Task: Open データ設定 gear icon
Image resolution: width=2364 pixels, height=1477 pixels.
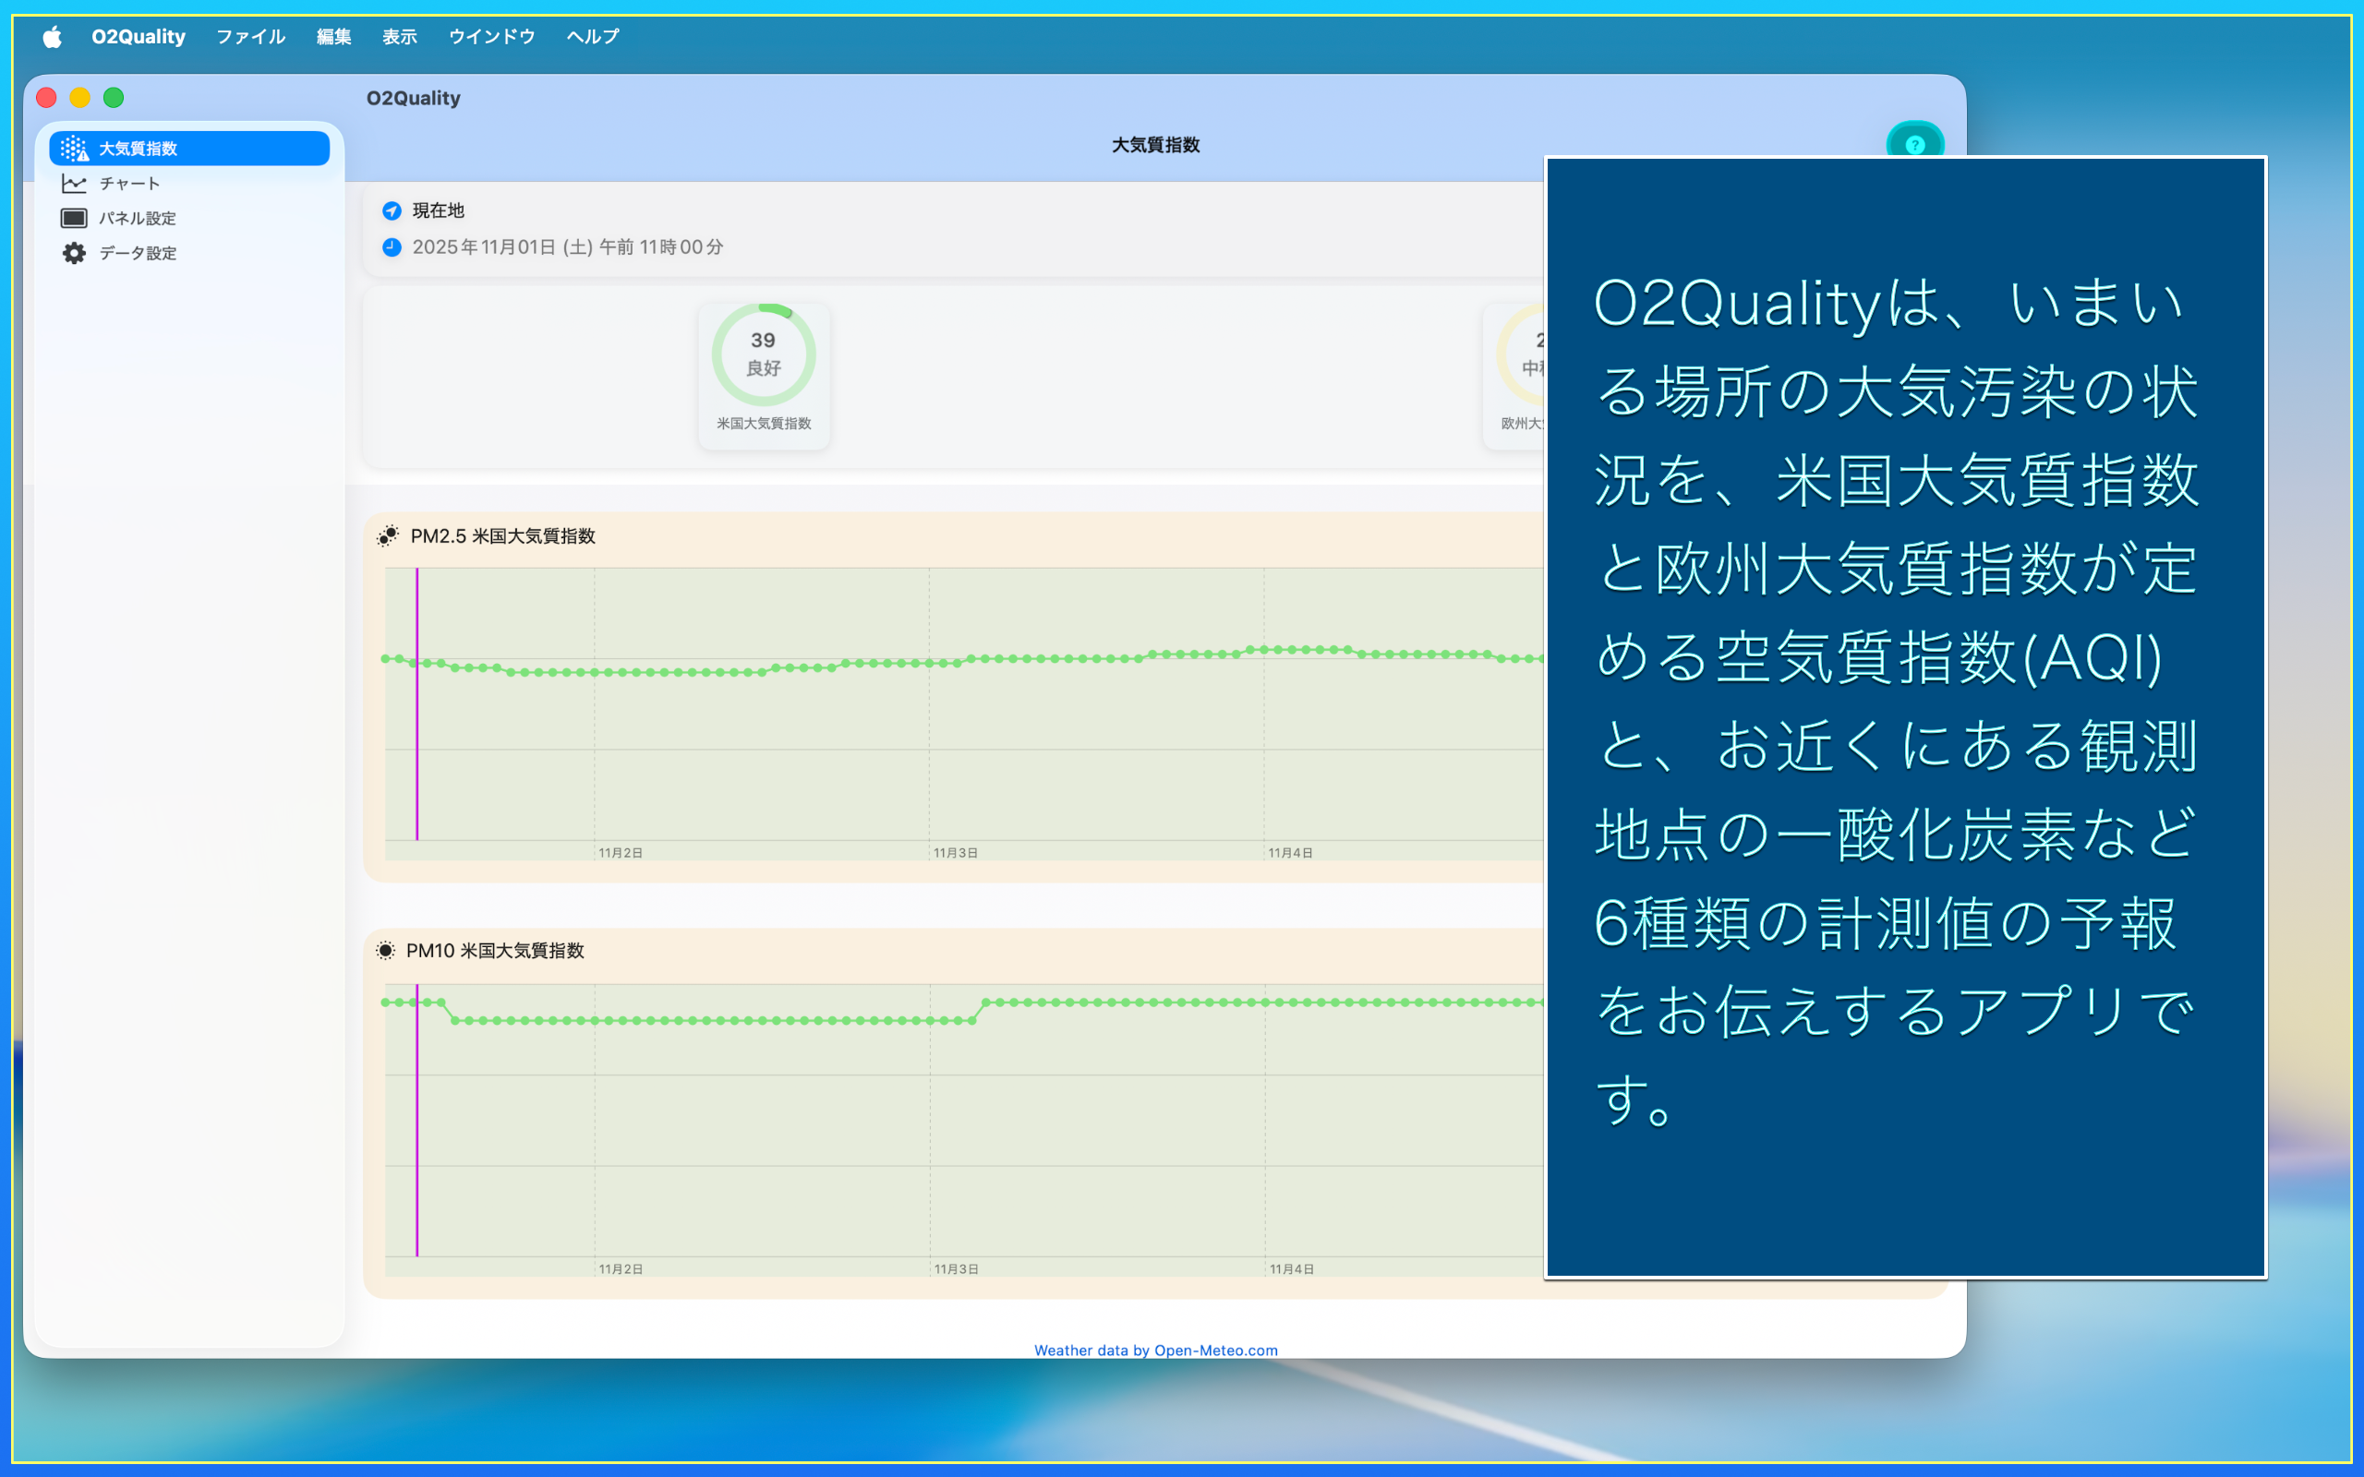Action: coord(74,253)
